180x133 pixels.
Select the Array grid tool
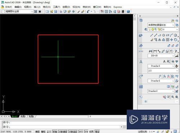[x=168, y=40]
